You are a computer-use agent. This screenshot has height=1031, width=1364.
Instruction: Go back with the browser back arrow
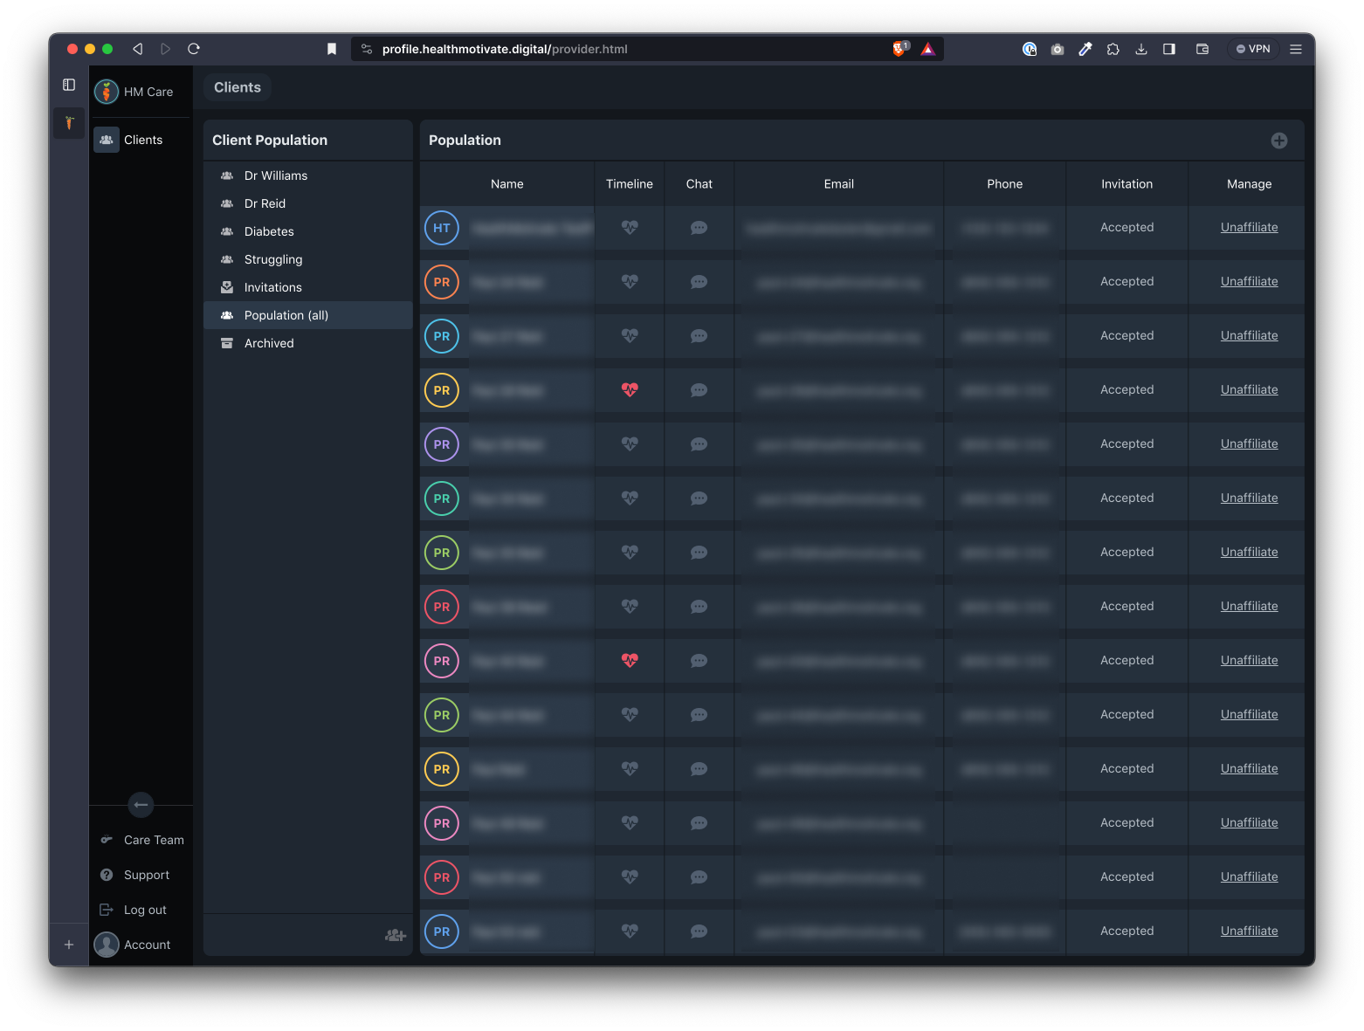(137, 49)
